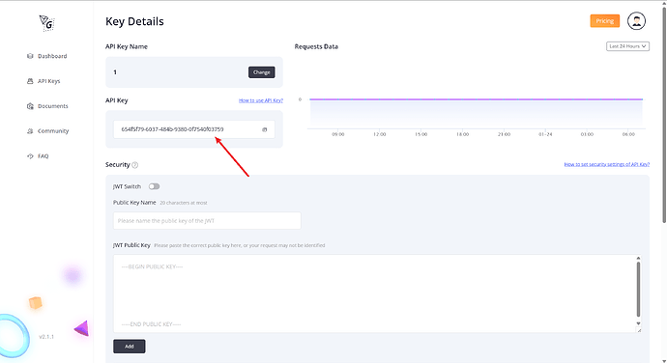Screen dimensions: 667x363
Task: Click the 21:00 chart axis label
Action: [504, 134]
